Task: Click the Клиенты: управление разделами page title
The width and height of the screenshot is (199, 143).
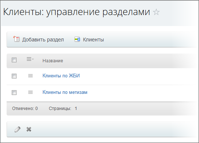Action: pyautogui.click(x=76, y=12)
